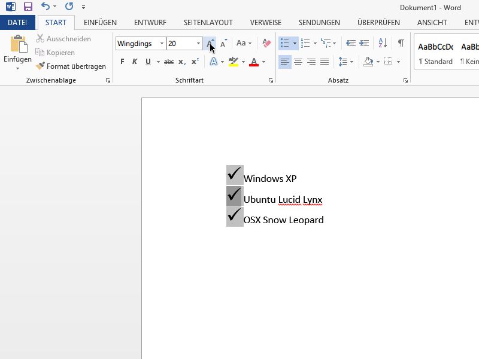Toggle underline (U) formatting

coord(148,62)
